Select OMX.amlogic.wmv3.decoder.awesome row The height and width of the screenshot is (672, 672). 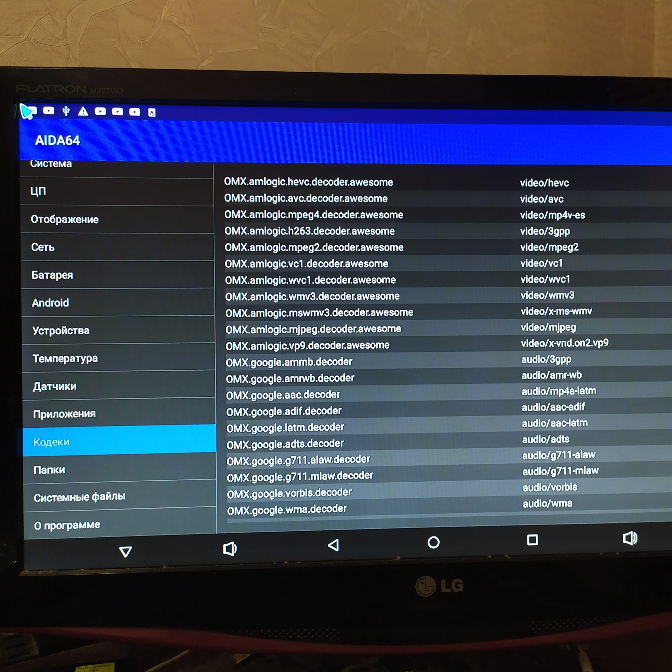tap(449, 296)
